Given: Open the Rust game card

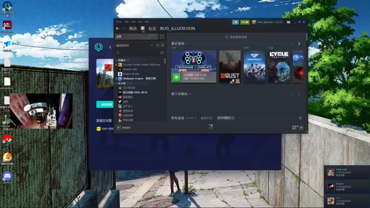Looking at the screenshot, I should (x=230, y=67).
